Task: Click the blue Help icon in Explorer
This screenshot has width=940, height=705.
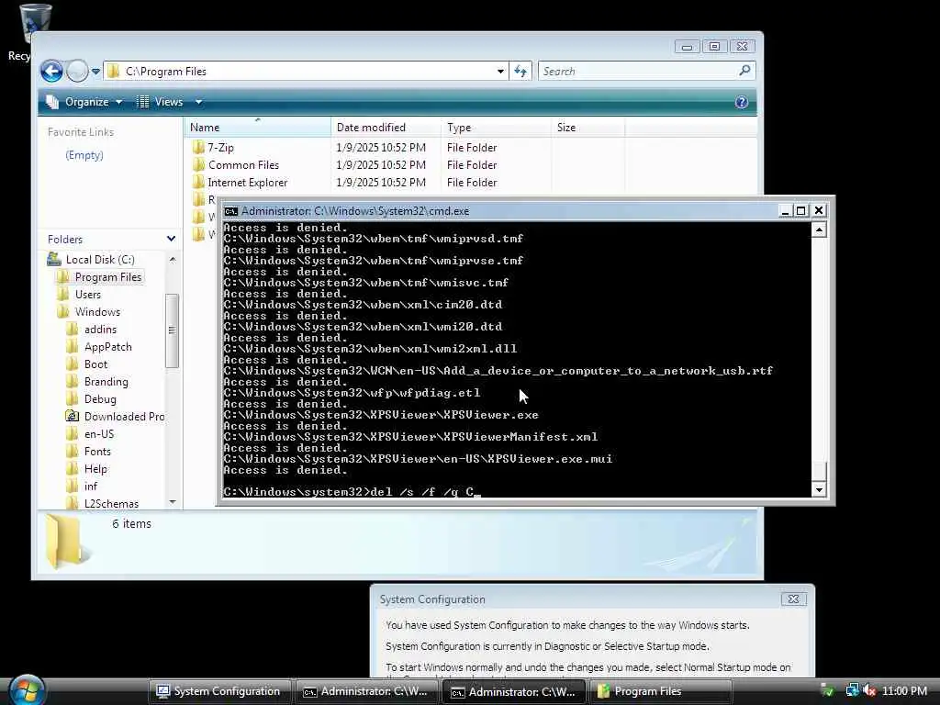Action: click(742, 102)
